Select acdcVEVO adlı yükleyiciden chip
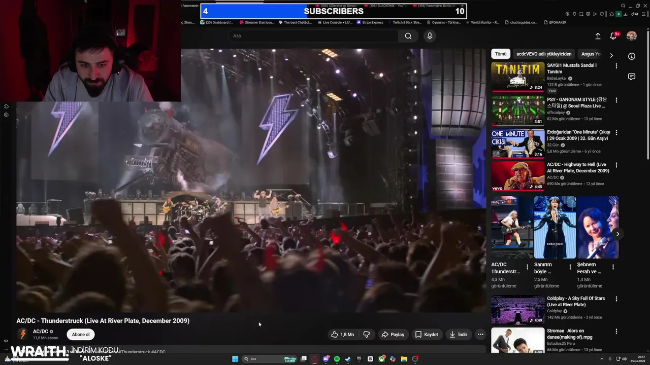This screenshot has width=650, height=365. point(544,54)
